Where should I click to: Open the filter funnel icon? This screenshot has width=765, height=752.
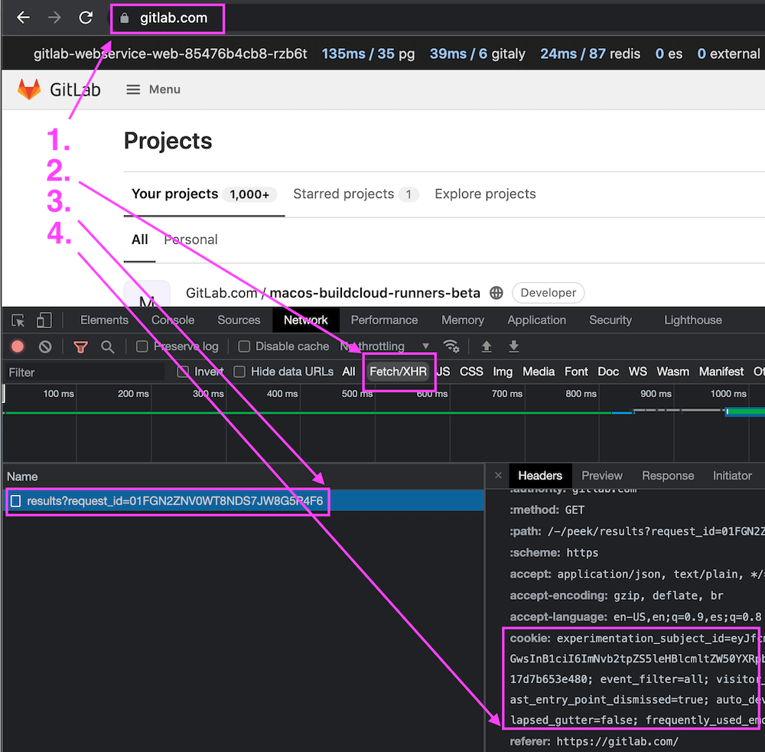80,346
